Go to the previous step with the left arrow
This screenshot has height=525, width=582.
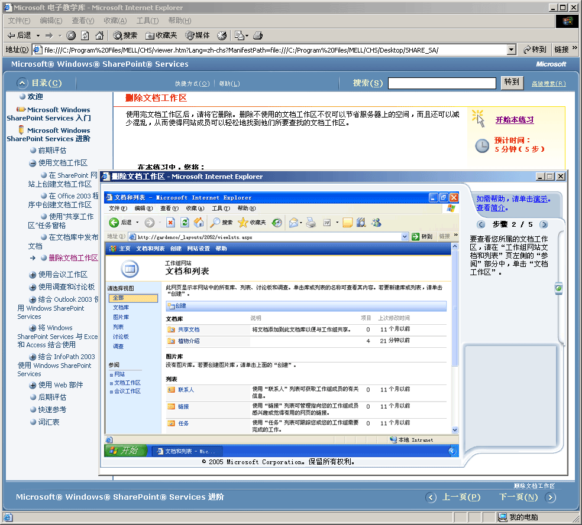(481, 224)
